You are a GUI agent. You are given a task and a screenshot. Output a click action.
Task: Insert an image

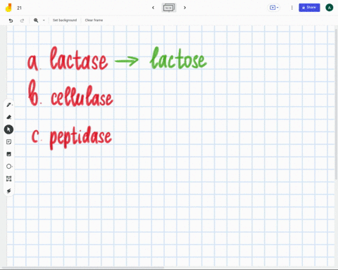tap(8, 154)
